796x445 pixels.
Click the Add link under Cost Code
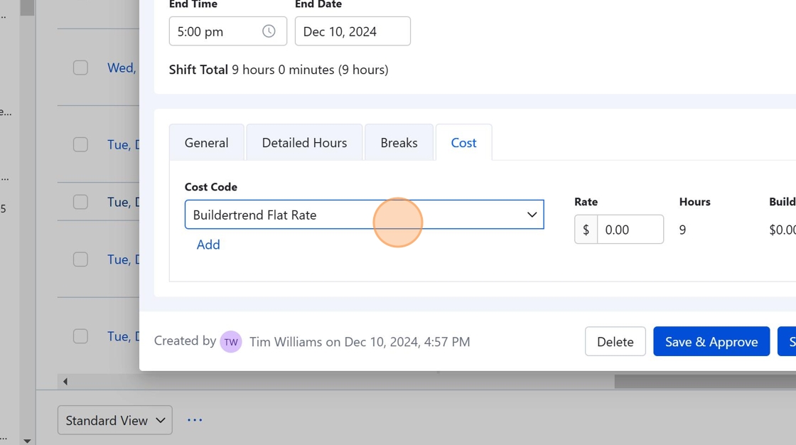(x=208, y=245)
